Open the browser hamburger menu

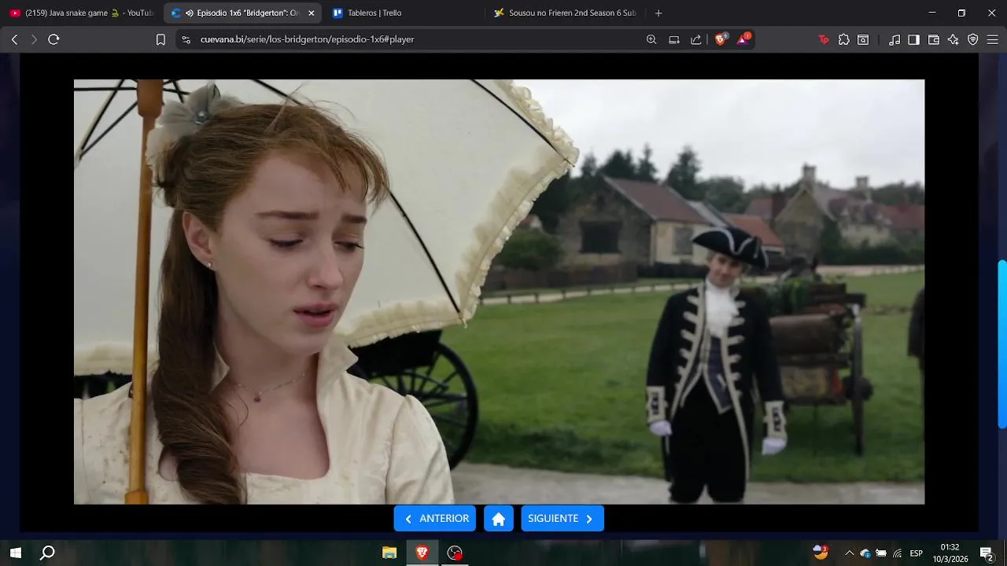[993, 39]
